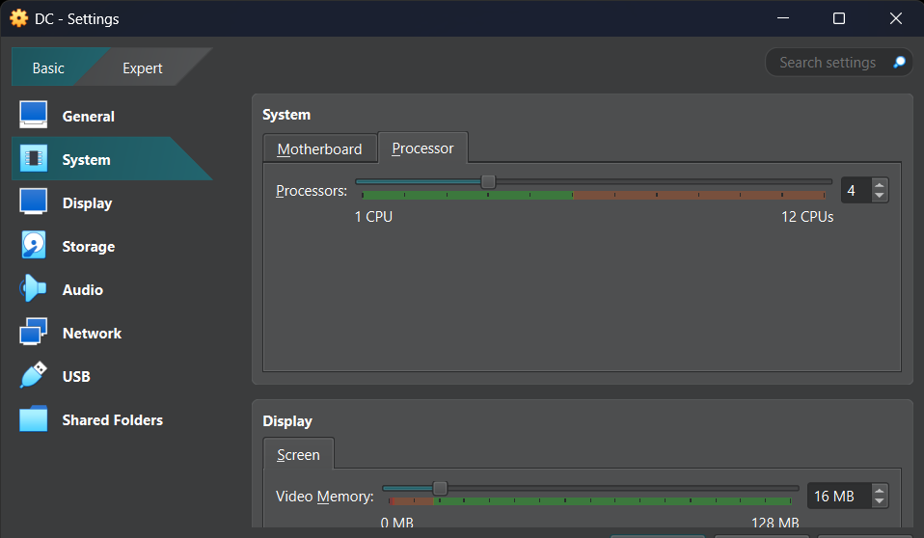Open the USB plug icon

(x=33, y=375)
